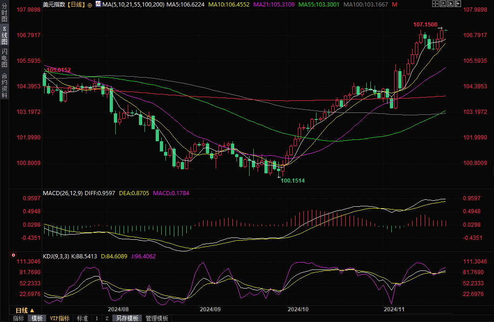Click the red M marker after MA100

coord(395,5)
